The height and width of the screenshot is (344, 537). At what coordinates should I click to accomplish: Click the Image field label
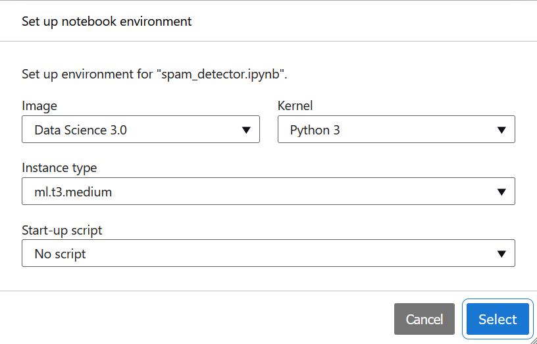(x=39, y=105)
